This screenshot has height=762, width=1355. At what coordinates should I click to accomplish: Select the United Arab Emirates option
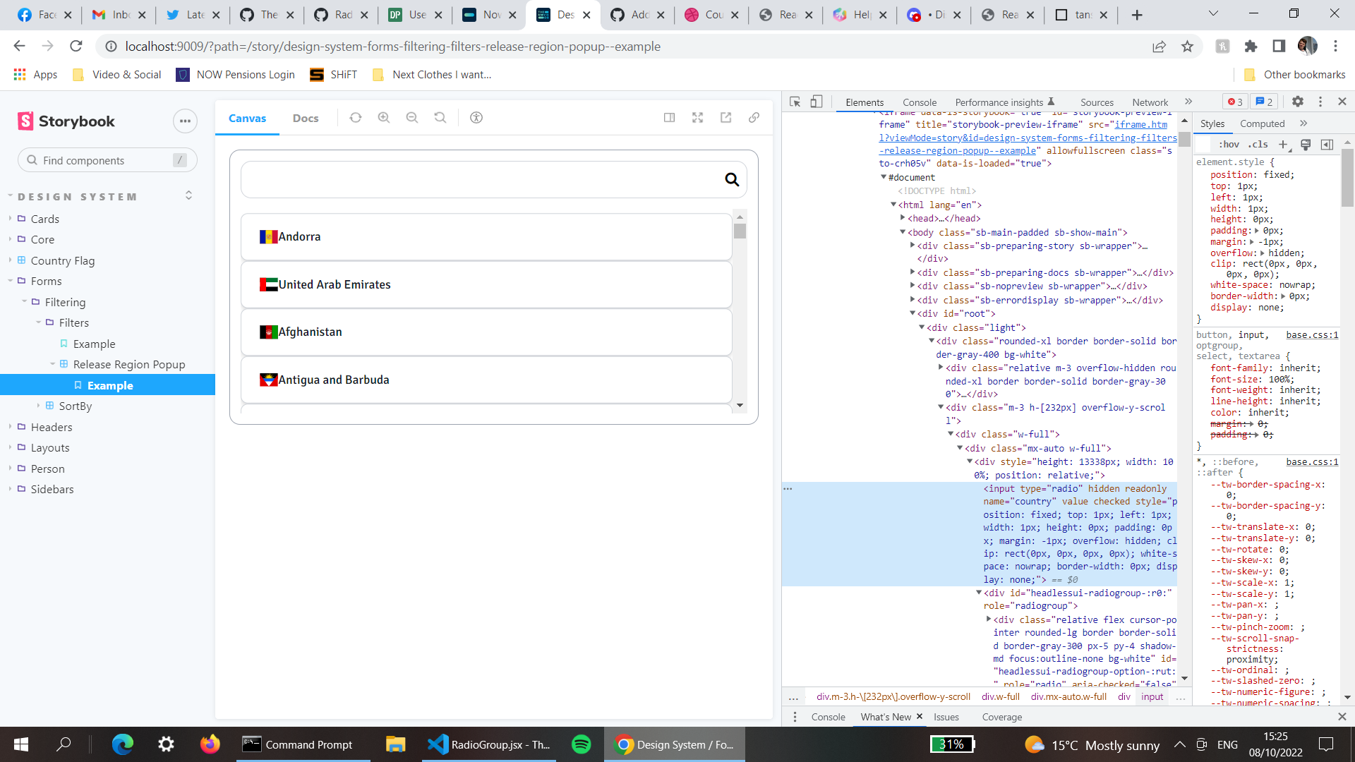tap(486, 284)
